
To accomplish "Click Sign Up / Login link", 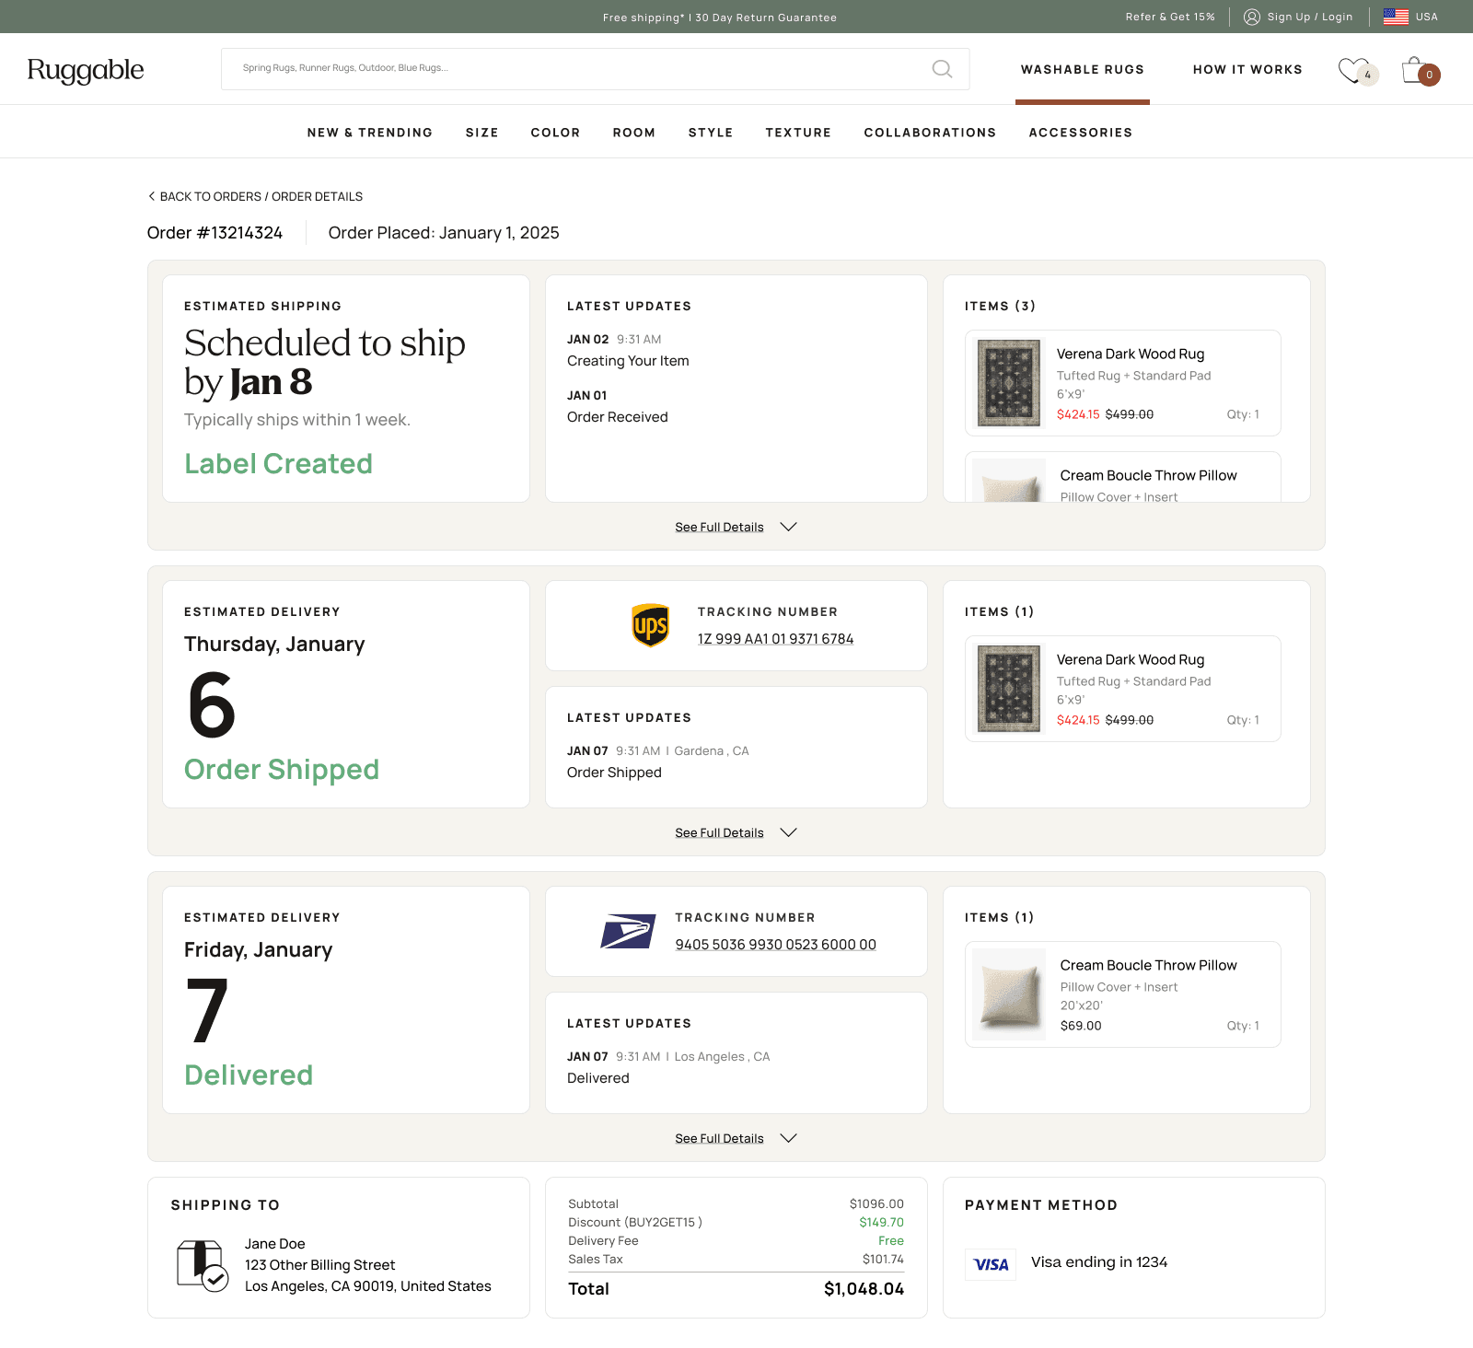I will click(1310, 17).
